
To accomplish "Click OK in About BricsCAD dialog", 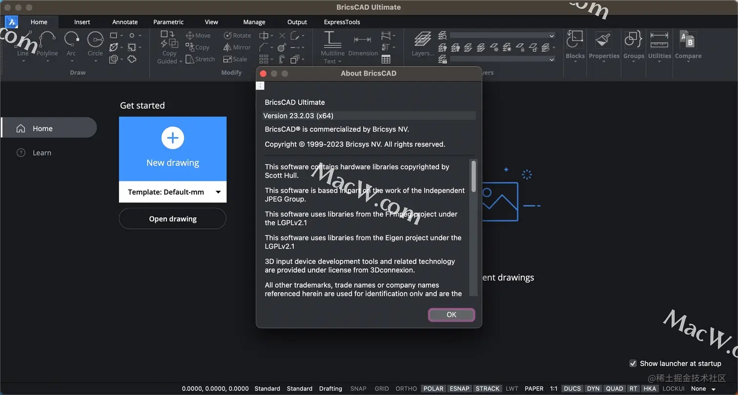I will [451, 315].
